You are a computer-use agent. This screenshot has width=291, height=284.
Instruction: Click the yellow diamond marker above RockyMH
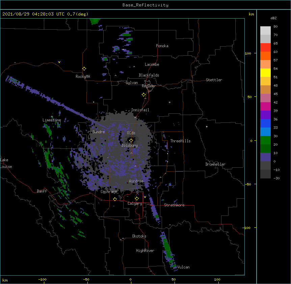point(84,69)
